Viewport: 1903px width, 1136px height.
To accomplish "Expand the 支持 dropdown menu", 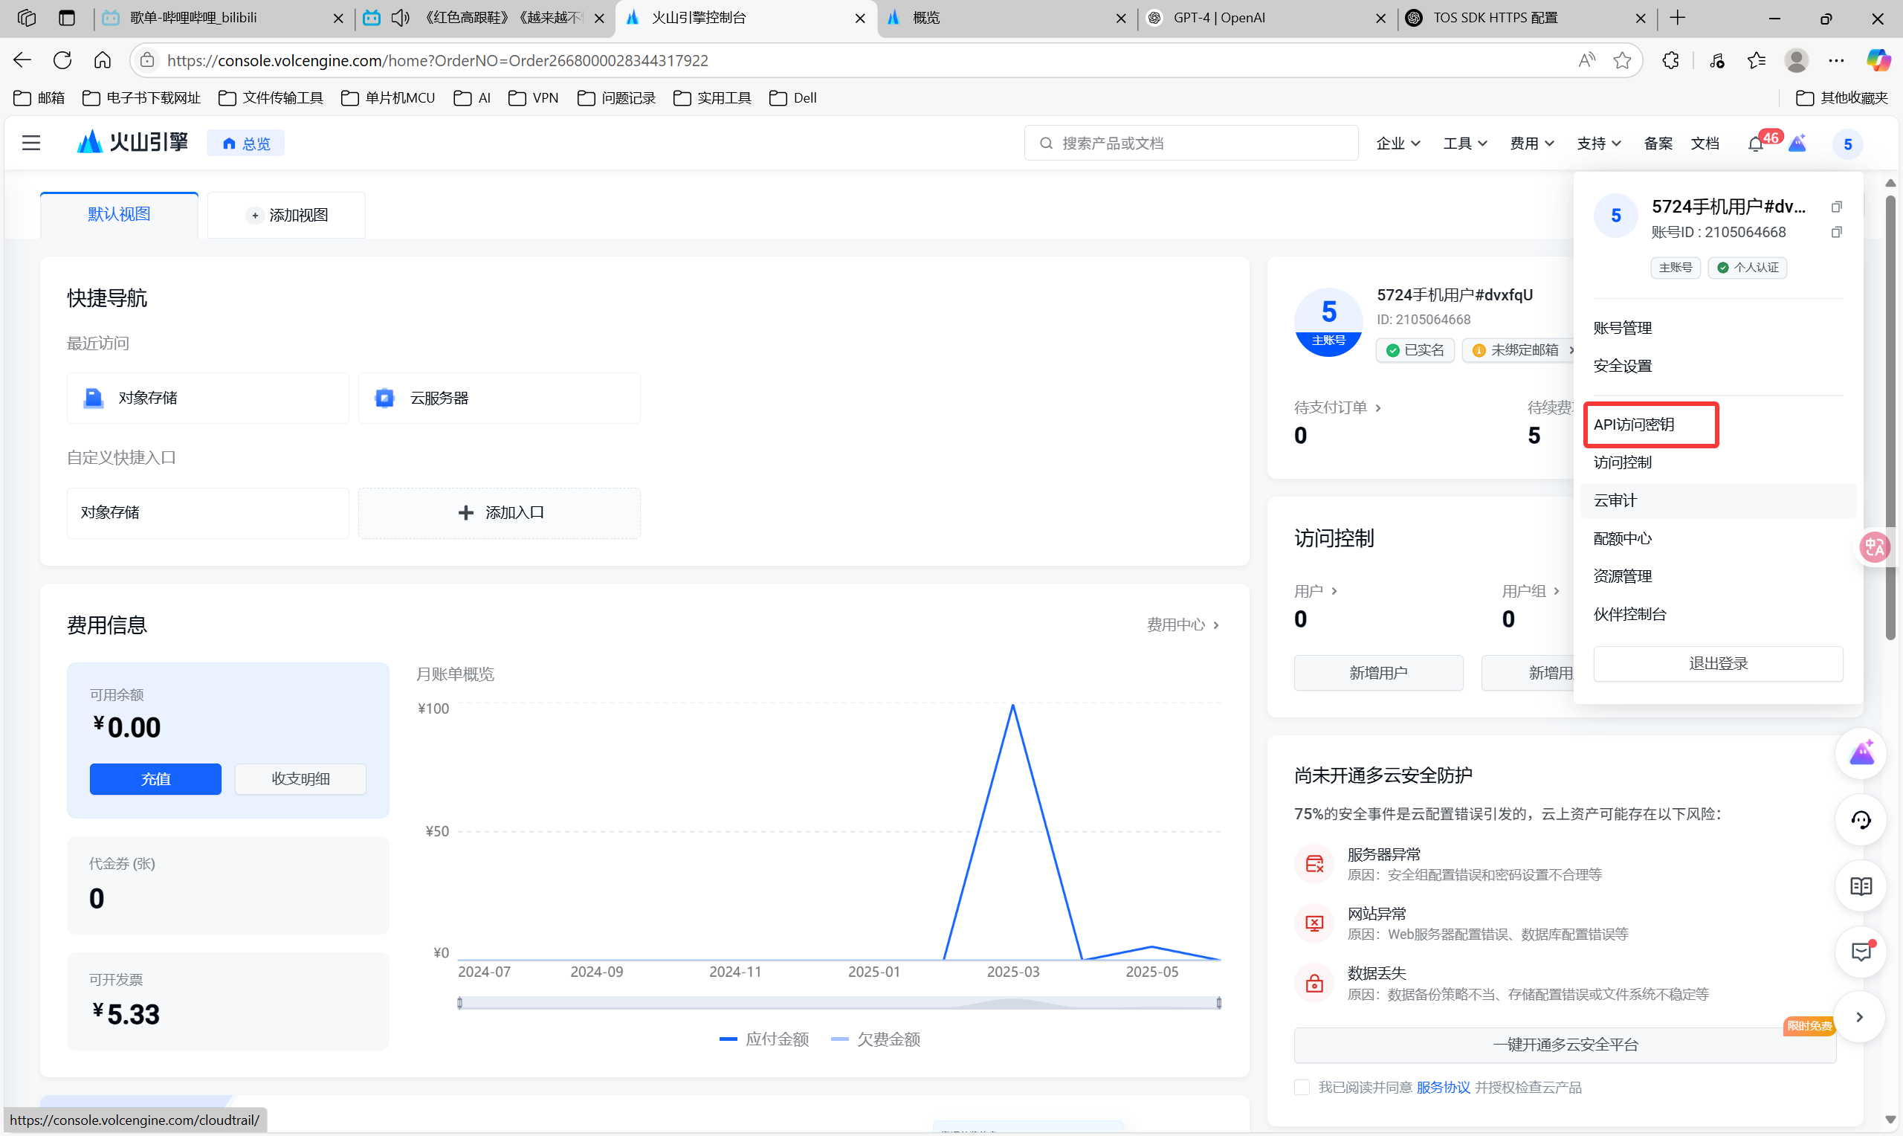I will [x=1597, y=143].
